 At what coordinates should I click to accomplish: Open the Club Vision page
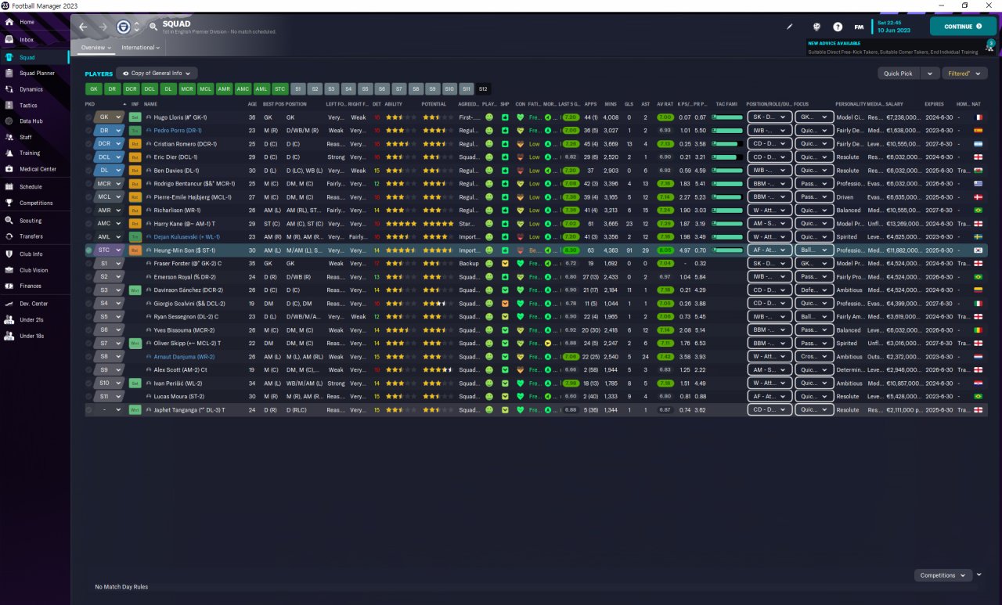34,270
